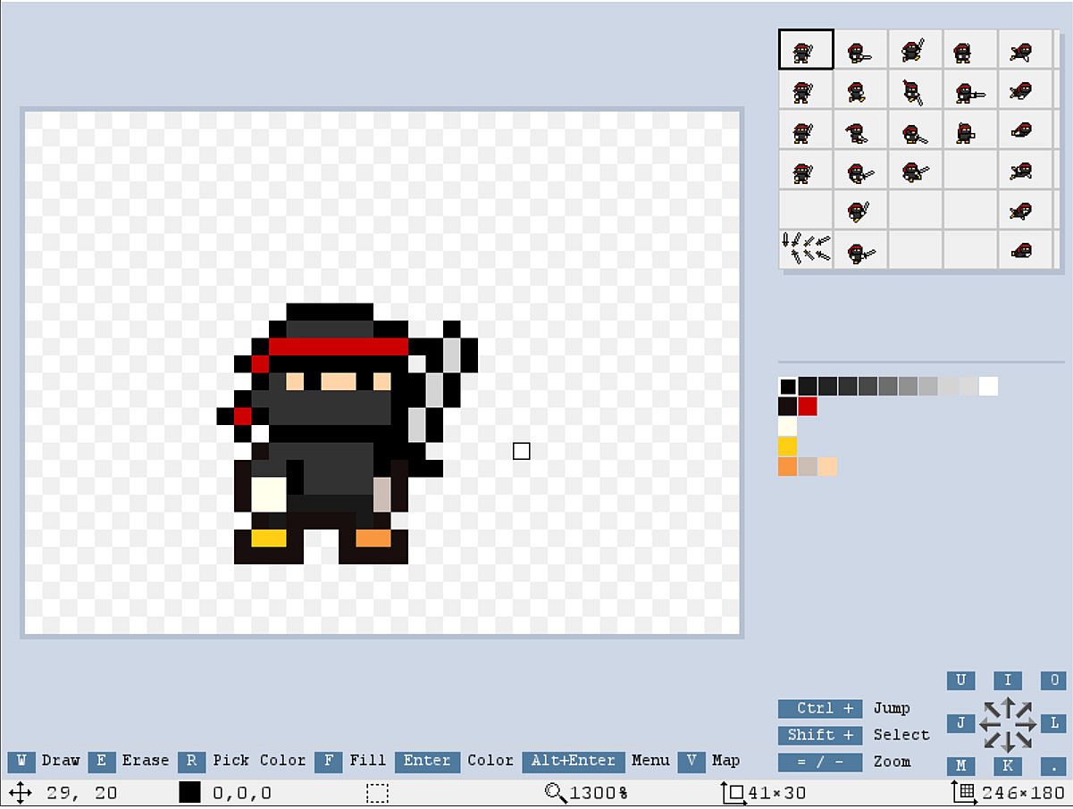Pick the yellow palette swatch
This screenshot has height=809, width=1073.
tap(787, 446)
